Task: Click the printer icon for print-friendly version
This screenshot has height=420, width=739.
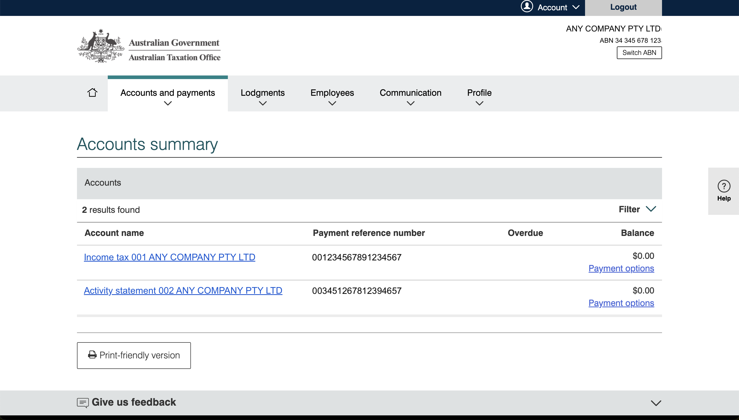Action: [92, 355]
